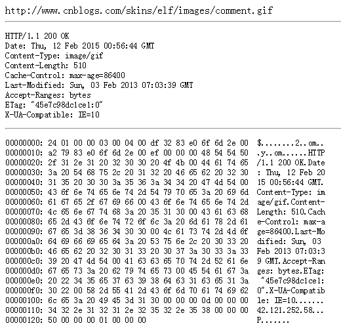Click the ETag header value
This screenshot has width=341, height=330.
(66, 105)
